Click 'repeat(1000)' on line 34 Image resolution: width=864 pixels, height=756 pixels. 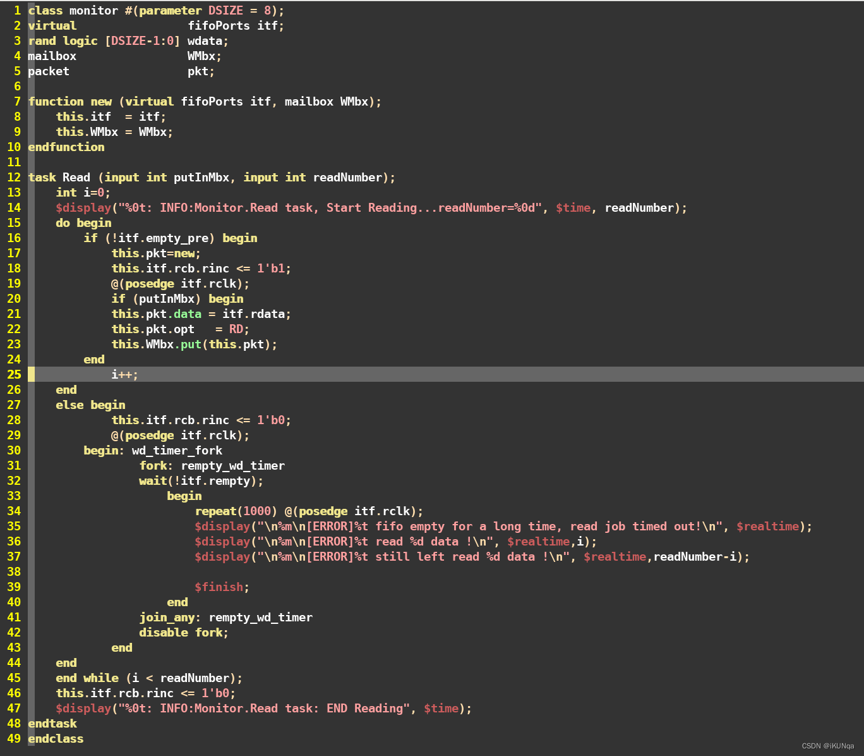coord(236,511)
